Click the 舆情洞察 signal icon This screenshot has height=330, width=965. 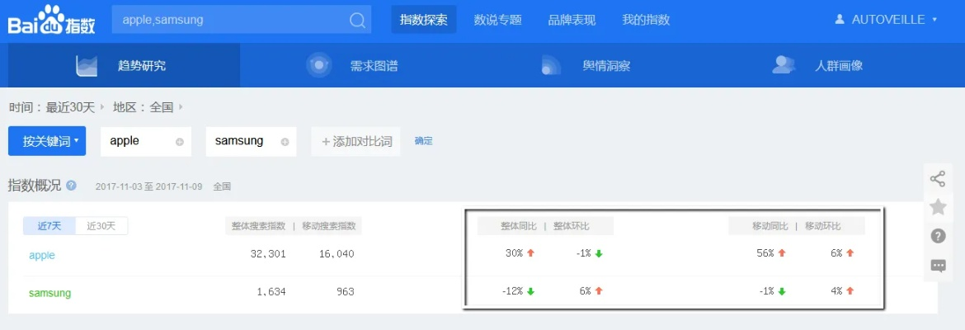point(551,65)
